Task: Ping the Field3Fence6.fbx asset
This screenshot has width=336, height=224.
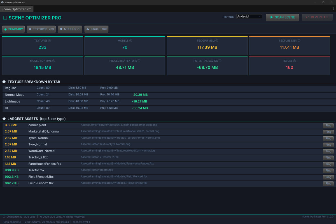Action: tap(328, 177)
